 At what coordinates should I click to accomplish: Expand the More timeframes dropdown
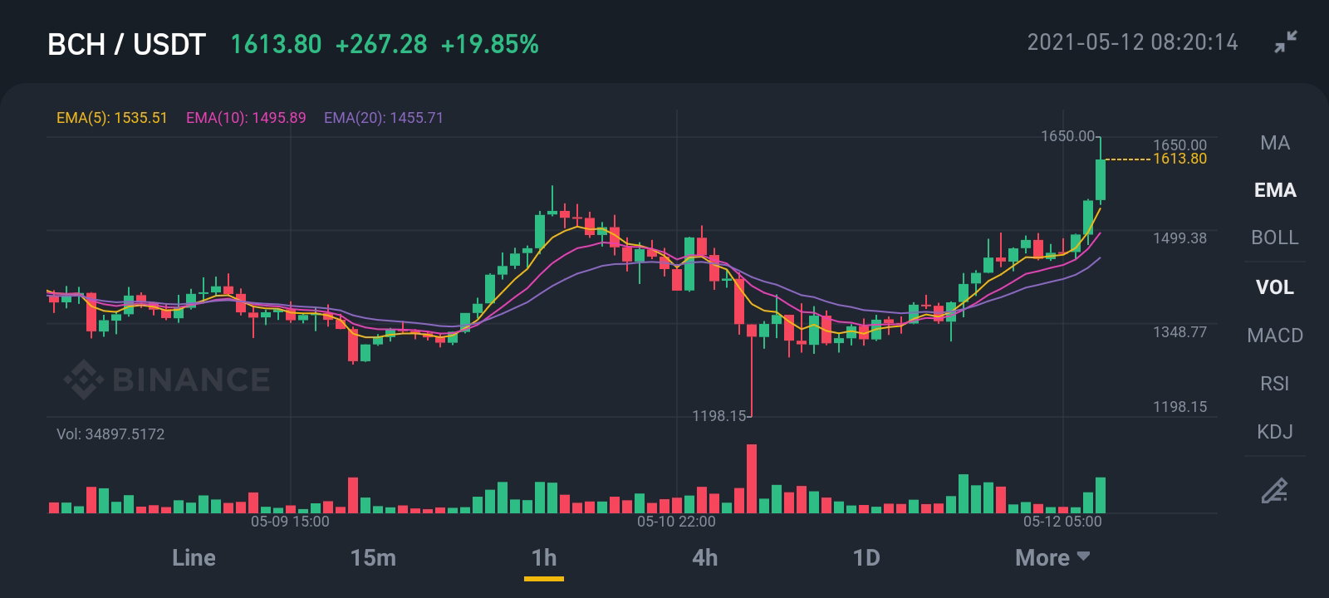point(1052,558)
